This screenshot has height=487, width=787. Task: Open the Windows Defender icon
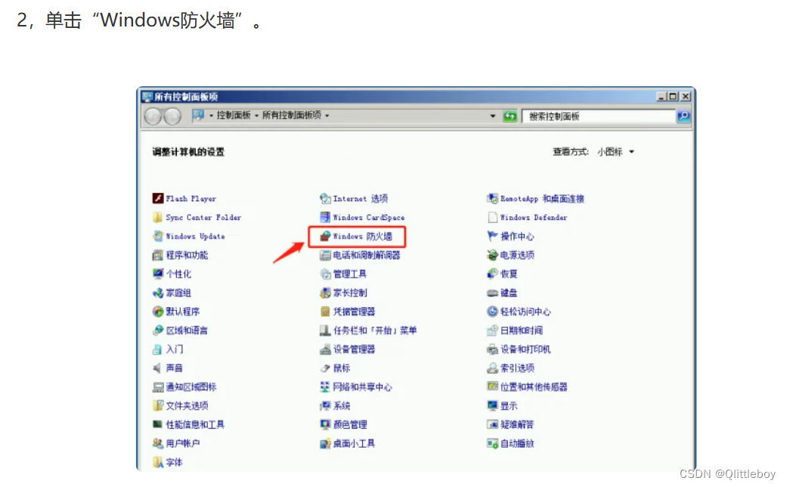tap(493, 218)
